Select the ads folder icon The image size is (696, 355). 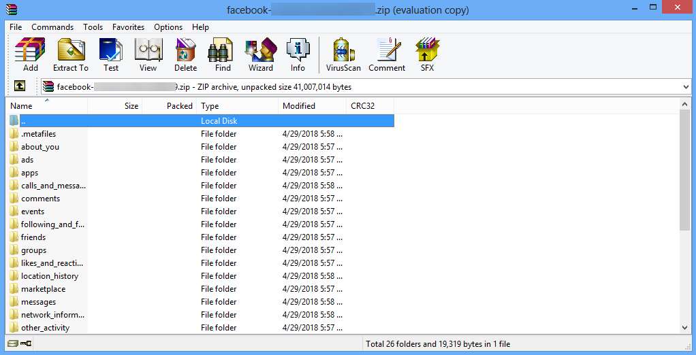pyautogui.click(x=14, y=159)
